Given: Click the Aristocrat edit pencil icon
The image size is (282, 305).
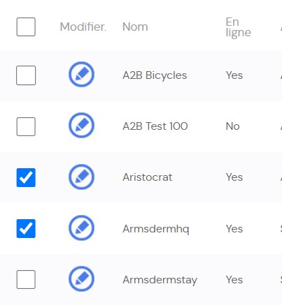Looking at the screenshot, I should tap(81, 177).
